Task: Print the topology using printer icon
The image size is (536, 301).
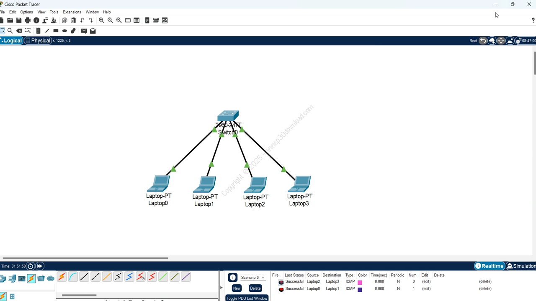Action: tap(28, 20)
